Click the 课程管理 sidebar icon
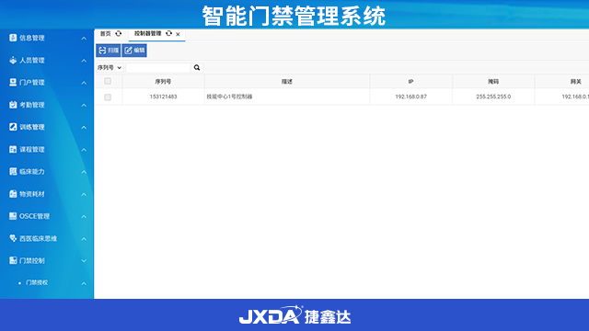Image resolution: width=589 pixels, height=331 pixels. [x=13, y=149]
